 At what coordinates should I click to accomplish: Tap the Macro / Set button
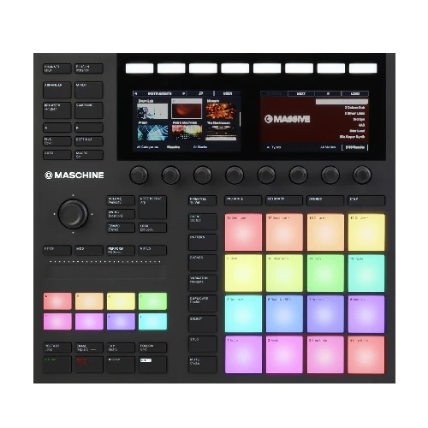[89, 155]
